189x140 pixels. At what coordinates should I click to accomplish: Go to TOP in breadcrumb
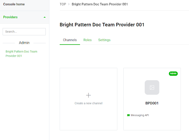click(x=63, y=4)
